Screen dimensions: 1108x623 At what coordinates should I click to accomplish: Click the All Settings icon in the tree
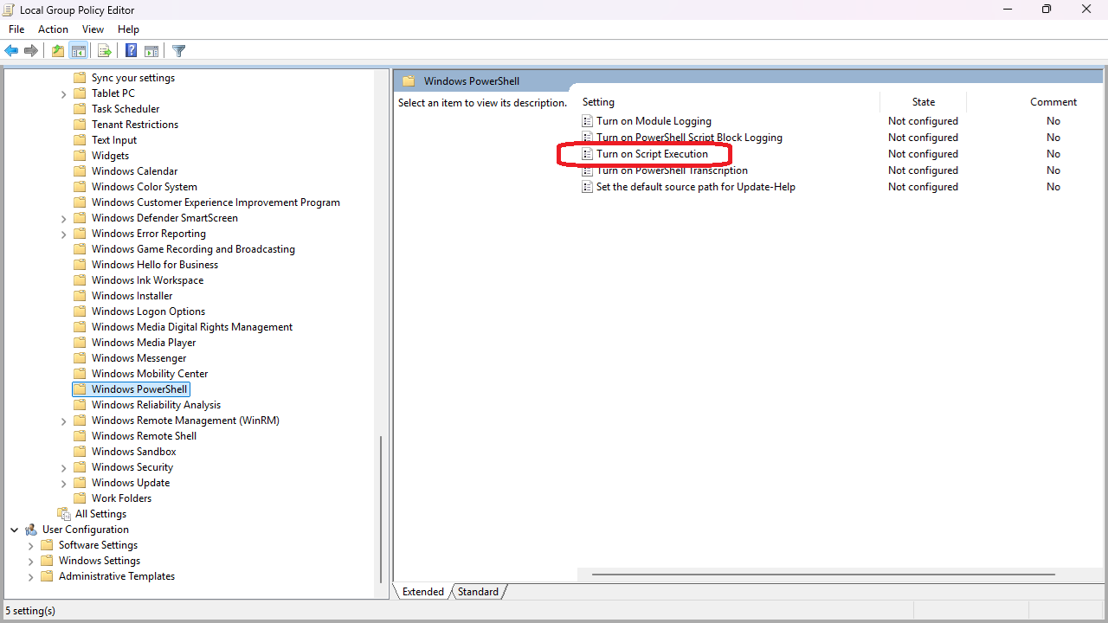pyautogui.click(x=63, y=514)
